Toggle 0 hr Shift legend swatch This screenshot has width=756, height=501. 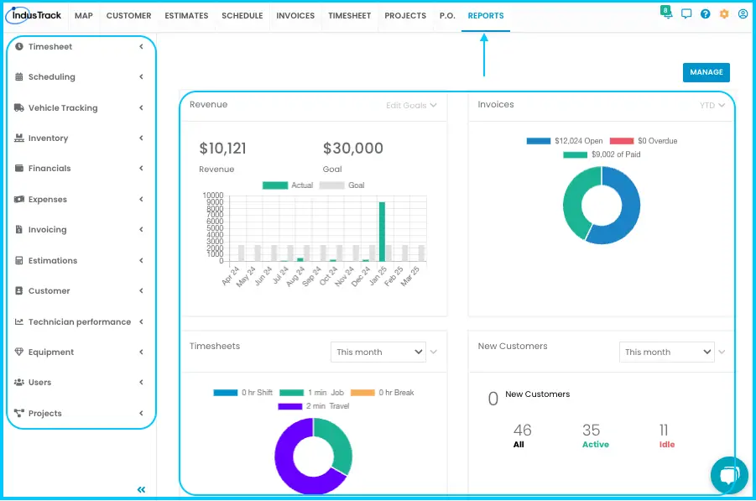click(226, 393)
